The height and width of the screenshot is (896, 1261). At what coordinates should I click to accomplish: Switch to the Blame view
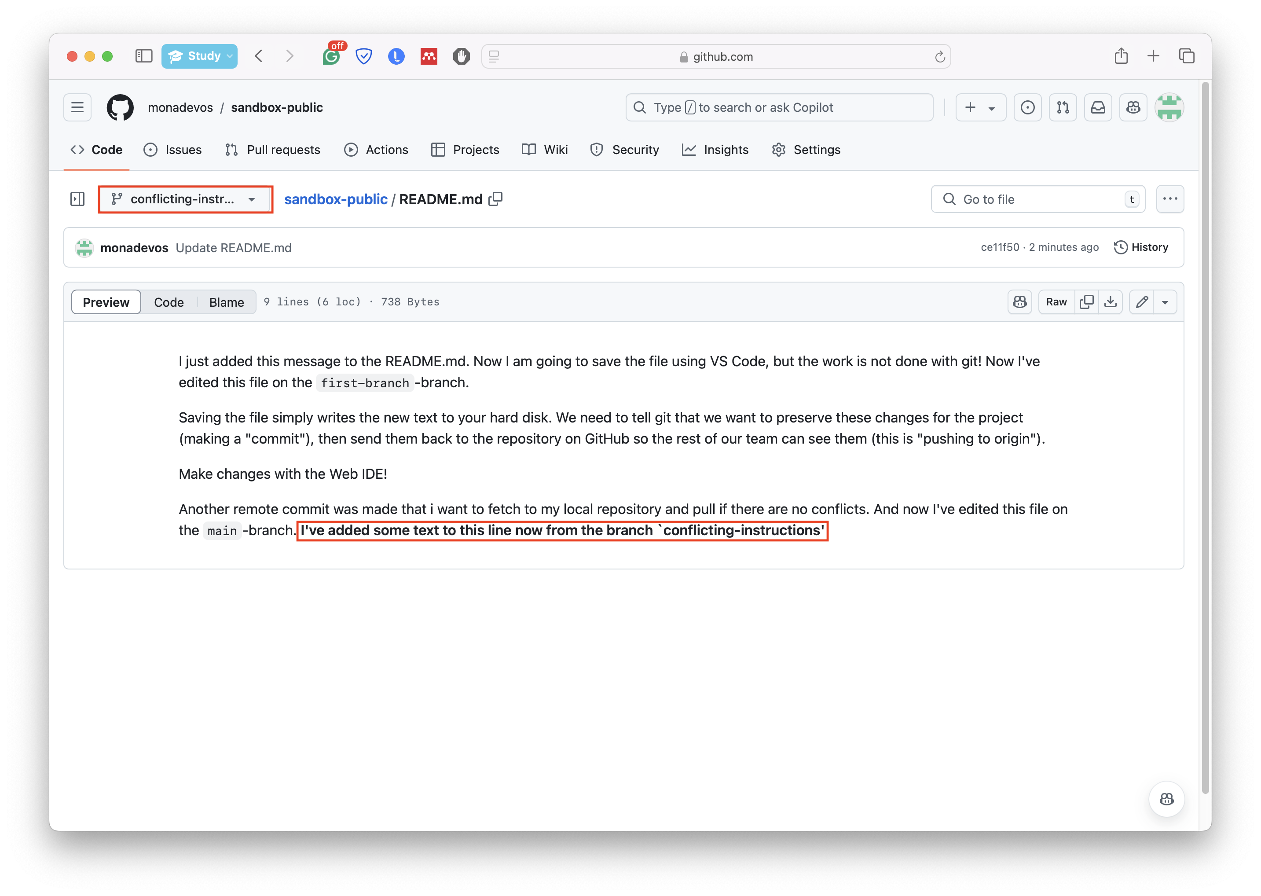pyautogui.click(x=226, y=302)
